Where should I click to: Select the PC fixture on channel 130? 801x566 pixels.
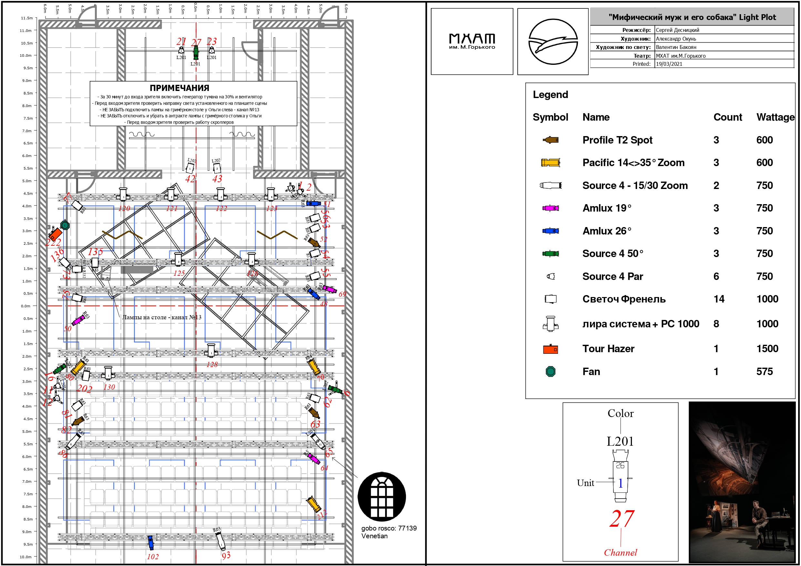click(108, 373)
